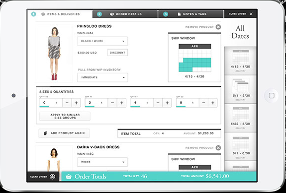
Task: Click the Clear Order button
Action: (x=43, y=177)
